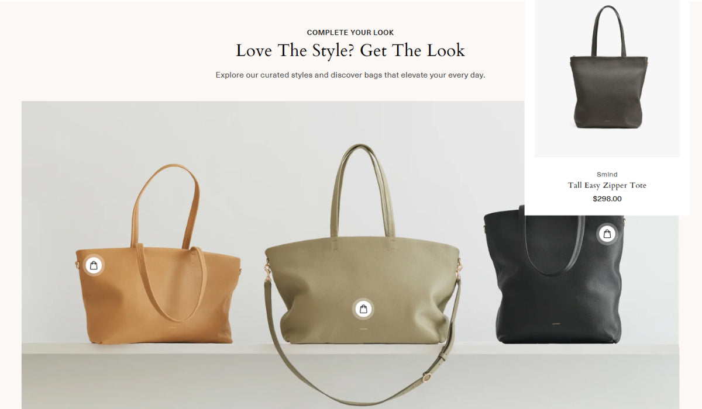Open the dark tote product image in popup card

pos(607,78)
